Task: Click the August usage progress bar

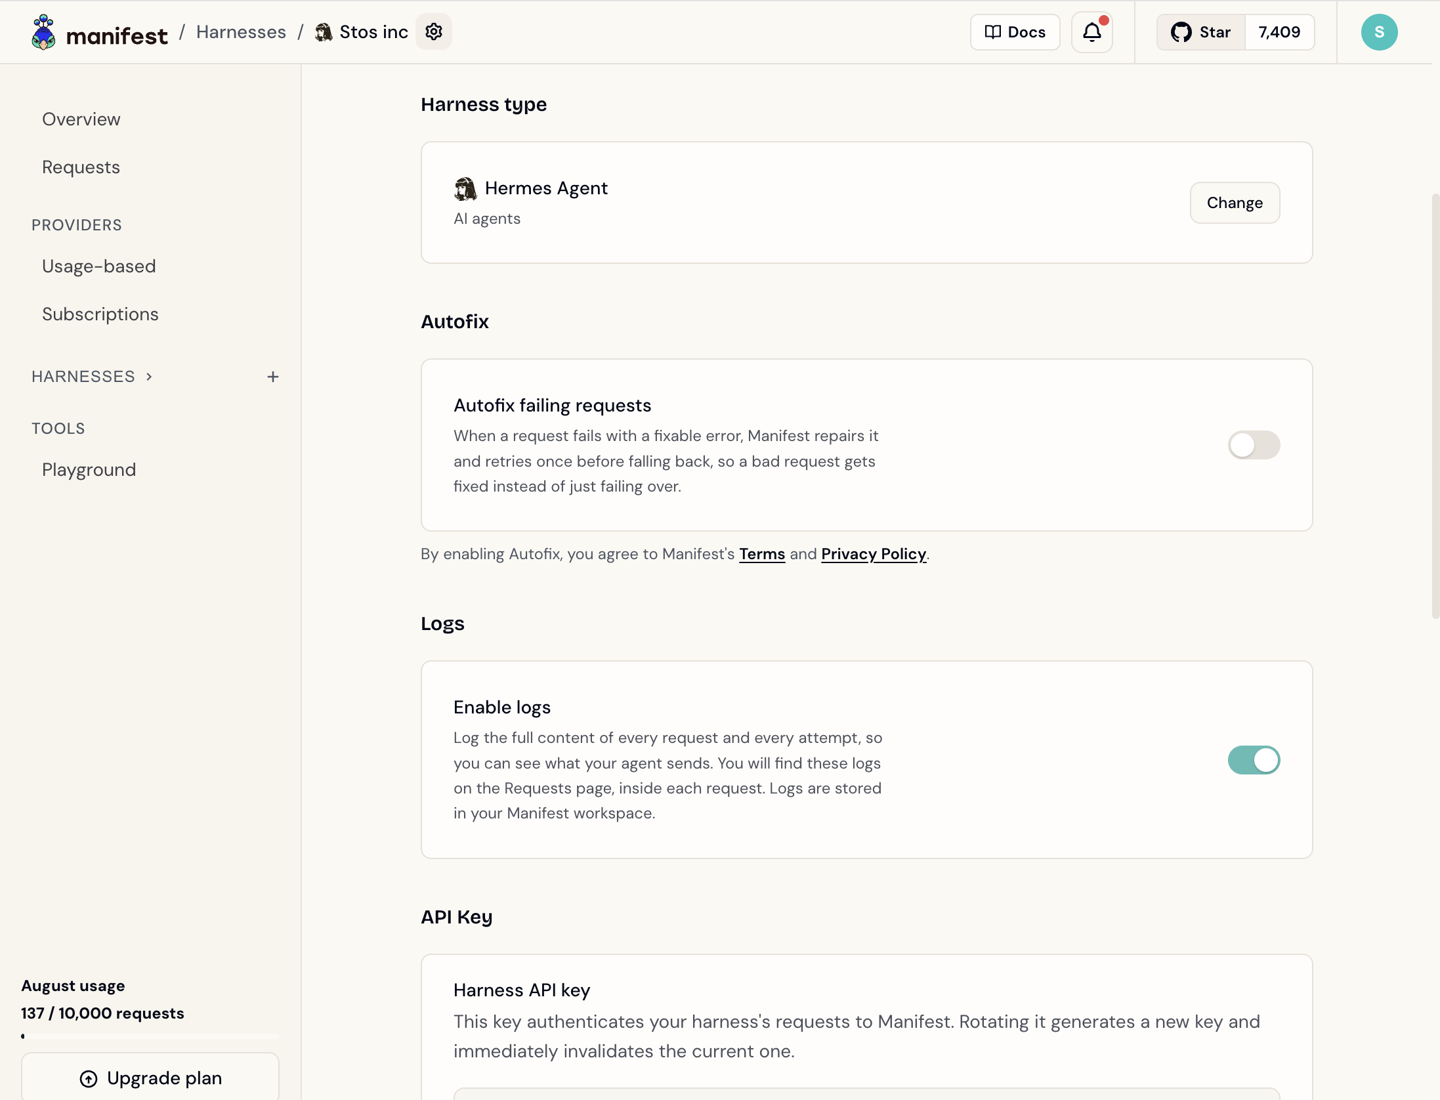Action: (150, 1036)
